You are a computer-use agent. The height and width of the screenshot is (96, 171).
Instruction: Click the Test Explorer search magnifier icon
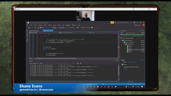click(142, 33)
